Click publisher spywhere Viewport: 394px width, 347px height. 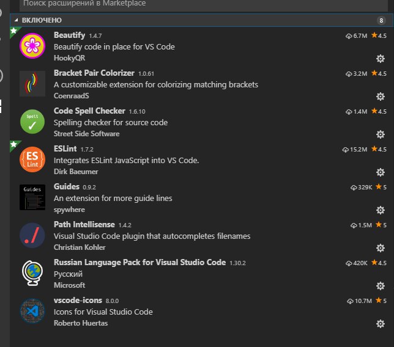tap(69, 210)
